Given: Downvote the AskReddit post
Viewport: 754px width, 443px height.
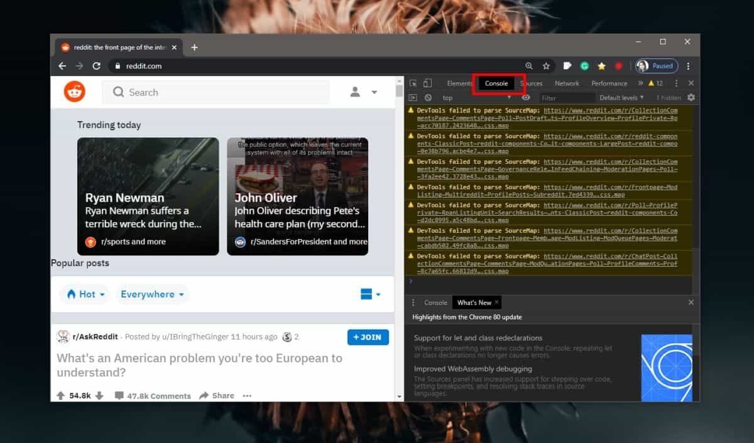Looking at the screenshot, I should click(x=101, y=395).
